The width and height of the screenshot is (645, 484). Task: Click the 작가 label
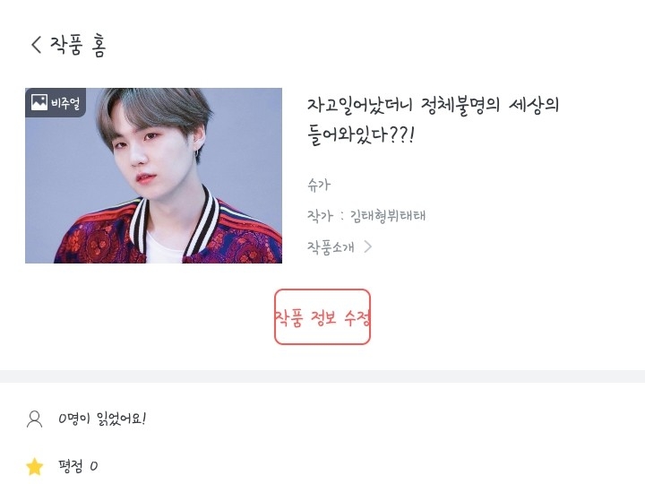coord(320,216)
